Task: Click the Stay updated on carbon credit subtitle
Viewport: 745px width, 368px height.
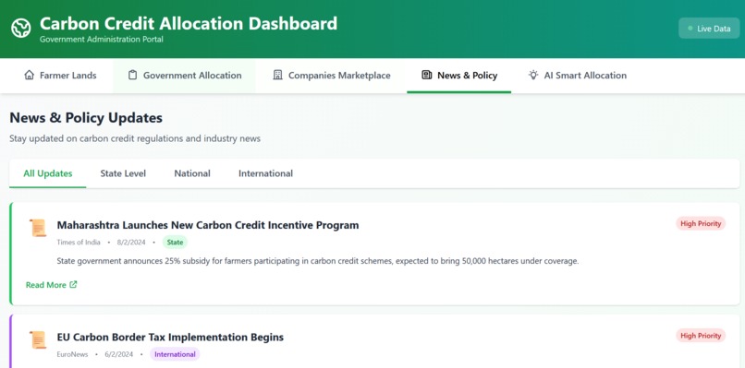Action: point(135,138)
